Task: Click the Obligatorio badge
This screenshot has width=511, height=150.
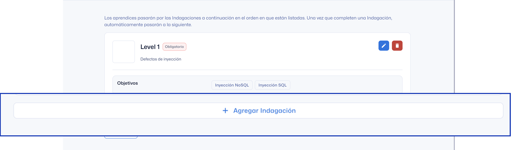Action: coord(174,47)
